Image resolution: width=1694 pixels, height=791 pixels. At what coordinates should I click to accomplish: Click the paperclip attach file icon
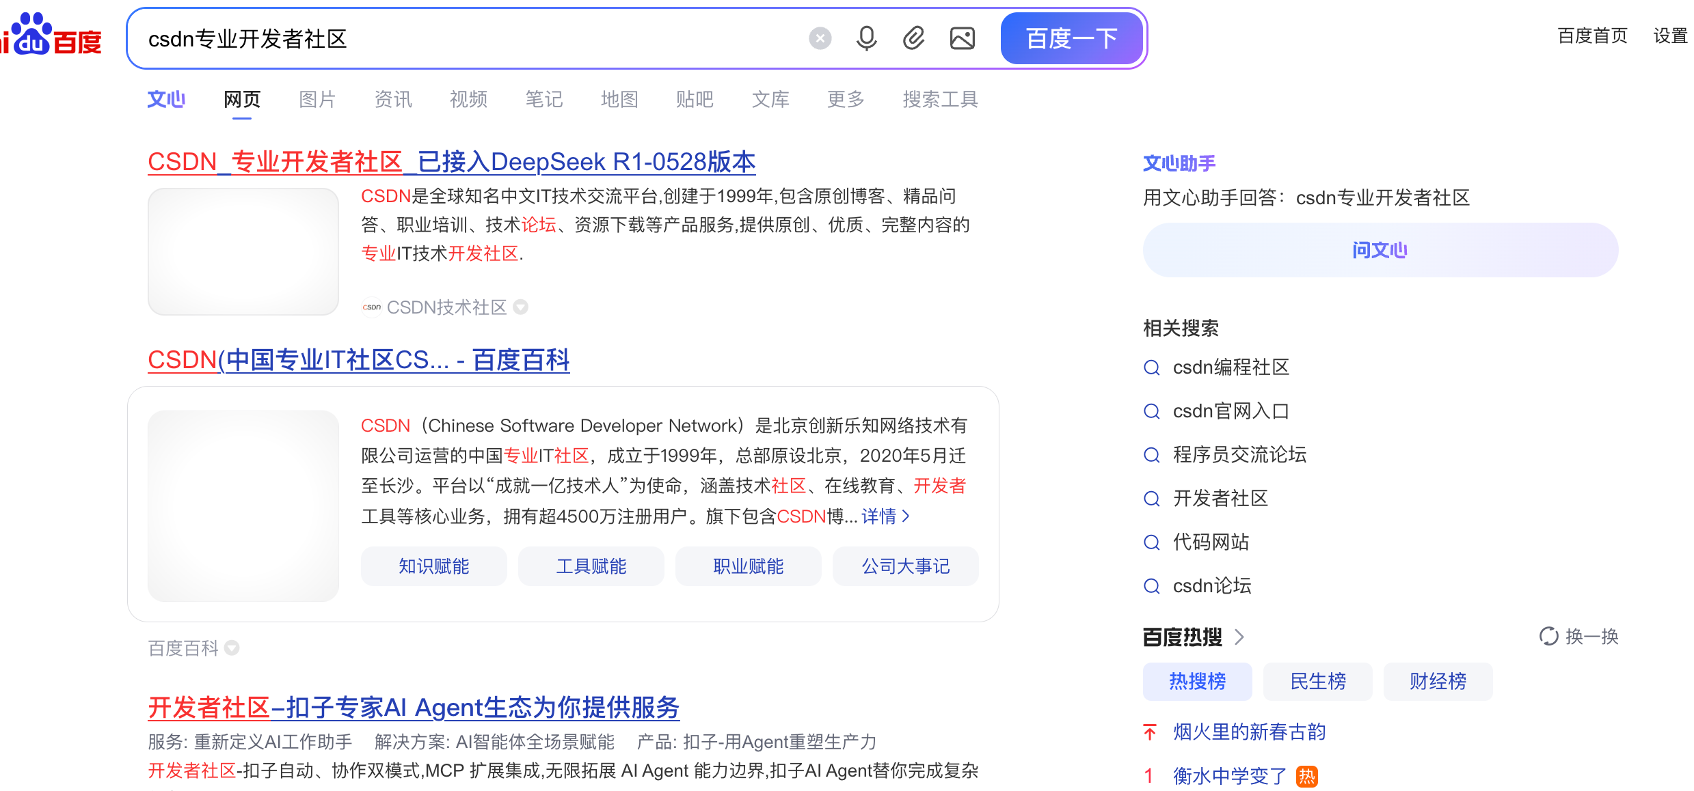(913, 38)
